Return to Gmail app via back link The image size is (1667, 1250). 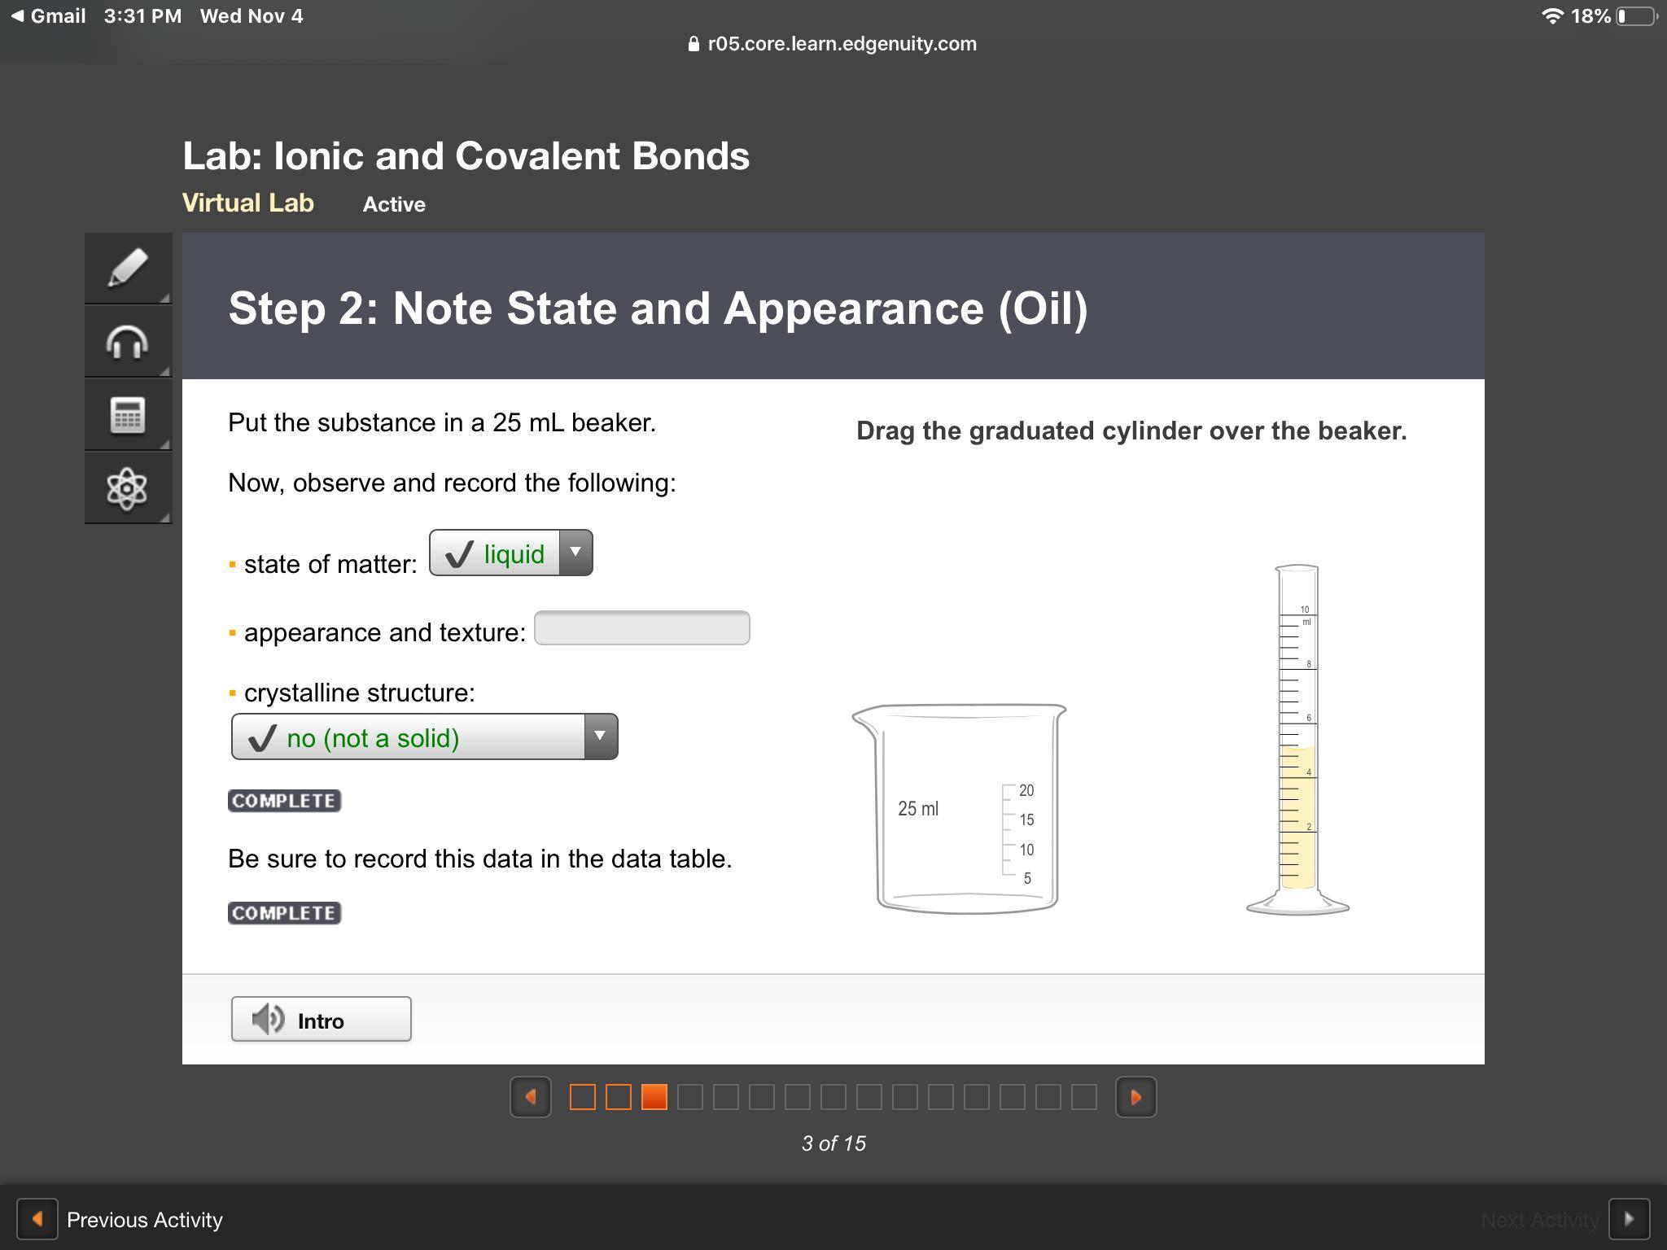click(x=49, y=16)
